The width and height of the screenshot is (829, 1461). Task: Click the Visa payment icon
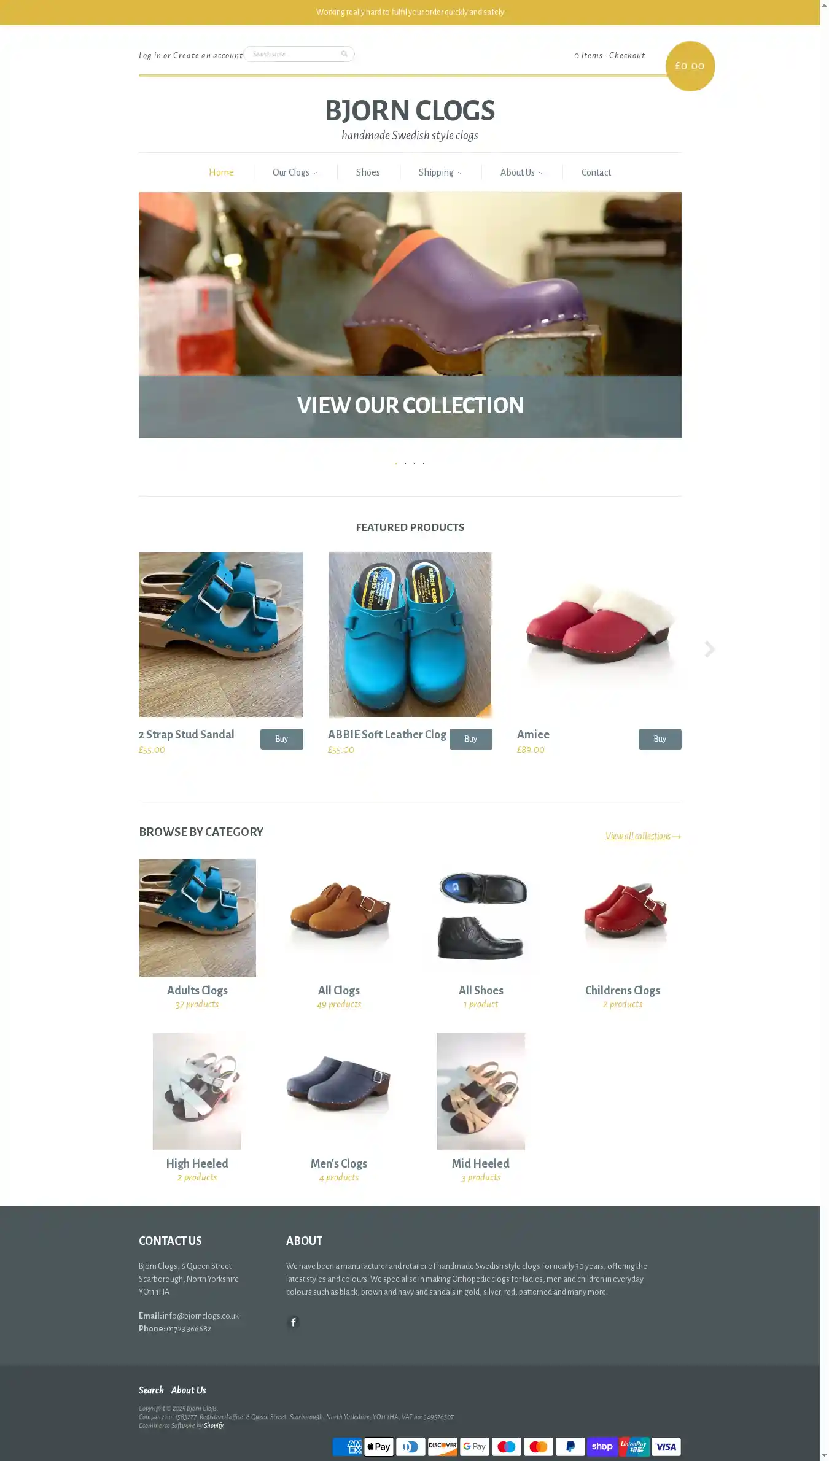[x=666, y=1446]
